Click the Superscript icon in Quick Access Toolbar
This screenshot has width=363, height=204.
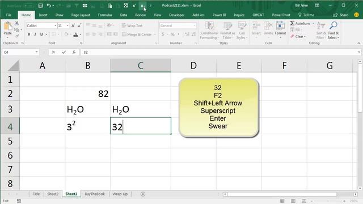click(134, 6)
